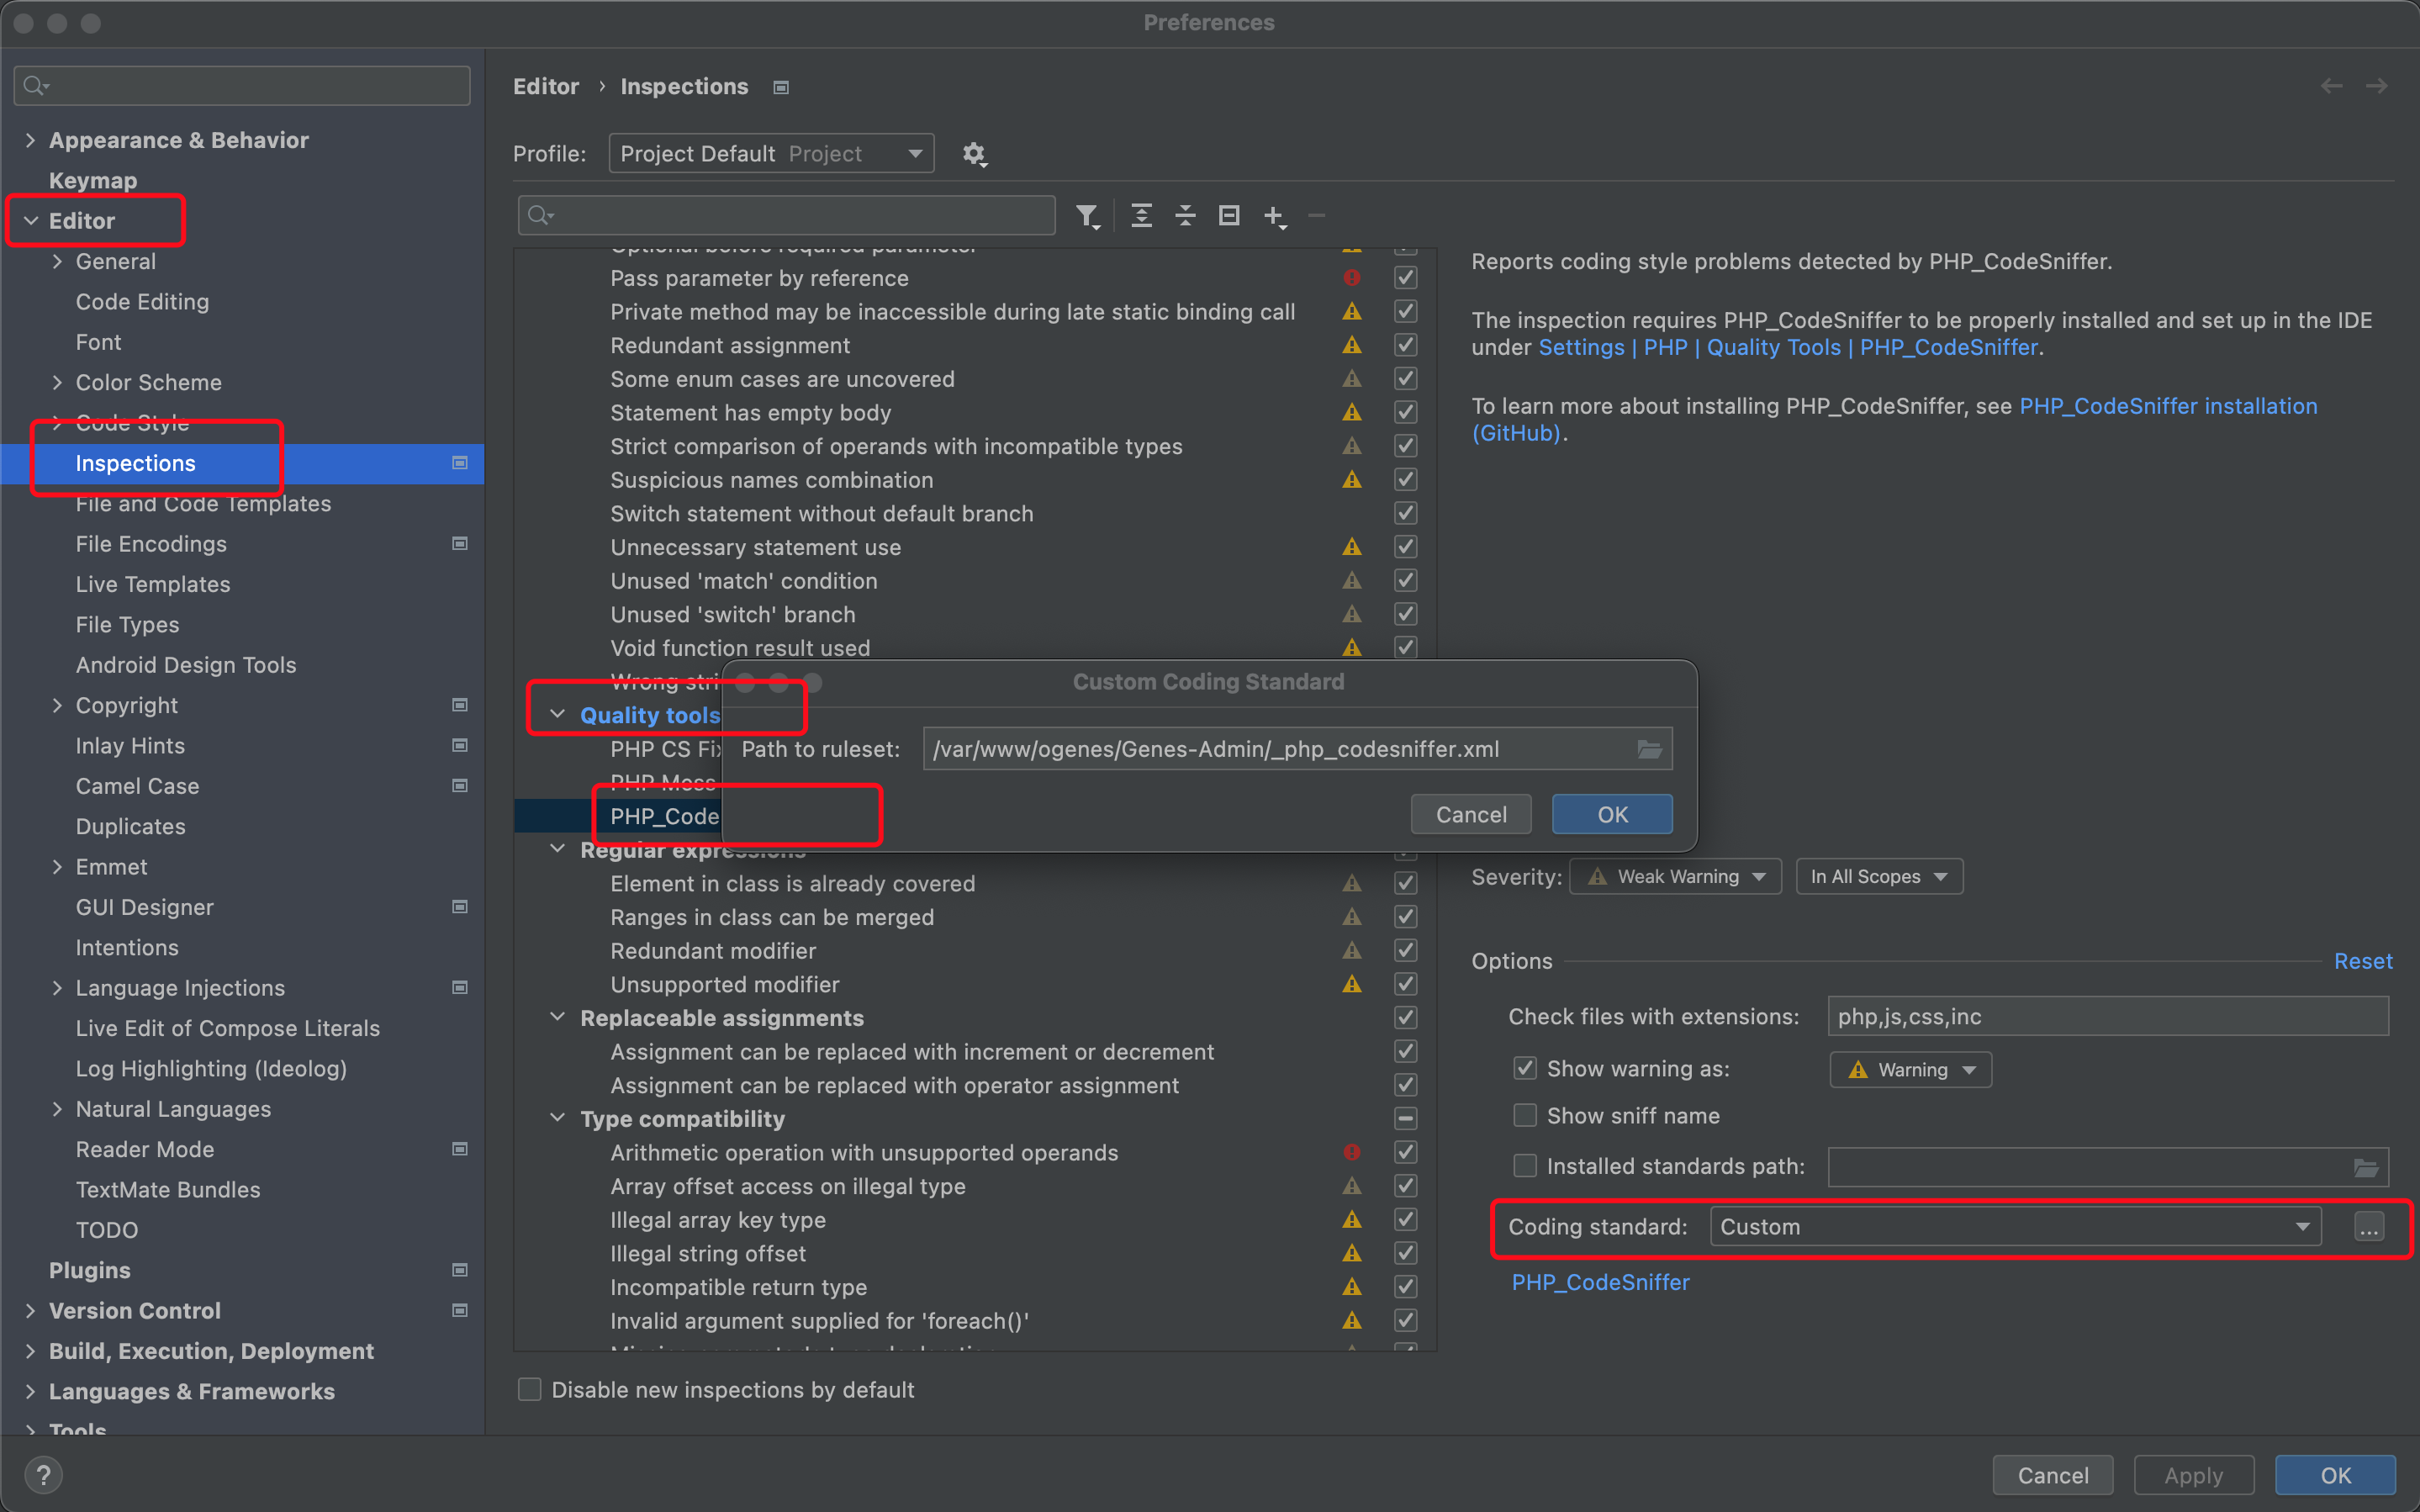Toggle Installed standards path checkbox
This screenshot has width=2420, height=1512.
[x=1524, y=1166]
